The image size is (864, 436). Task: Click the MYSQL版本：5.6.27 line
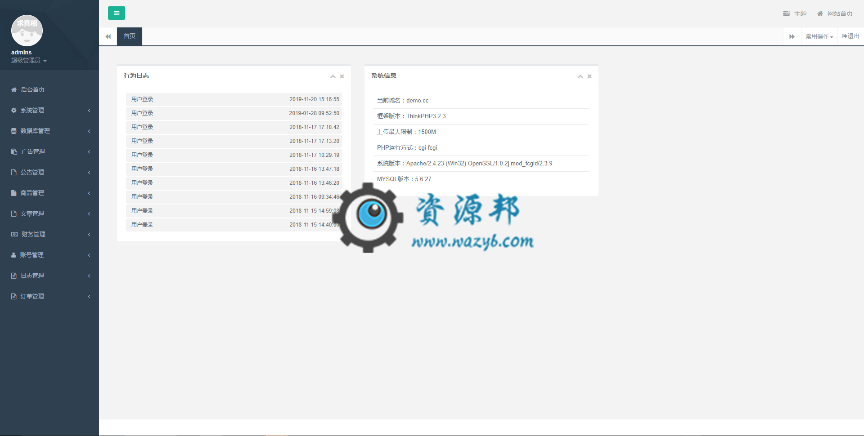point(481,179)
